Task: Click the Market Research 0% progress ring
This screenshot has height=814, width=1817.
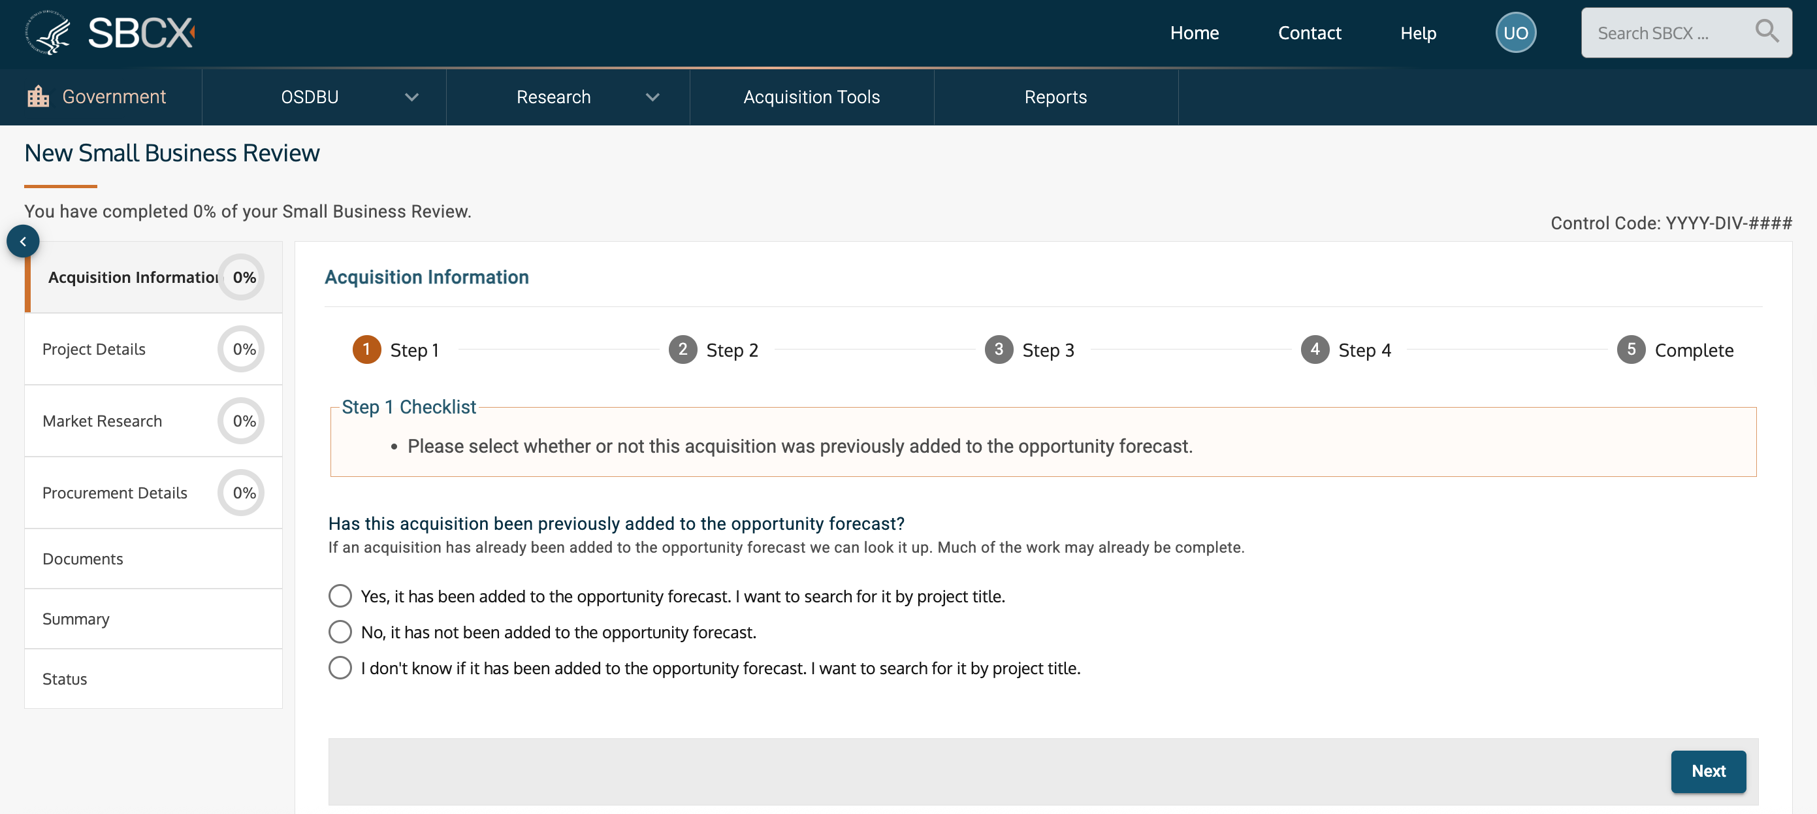Action: click(242, 421)
